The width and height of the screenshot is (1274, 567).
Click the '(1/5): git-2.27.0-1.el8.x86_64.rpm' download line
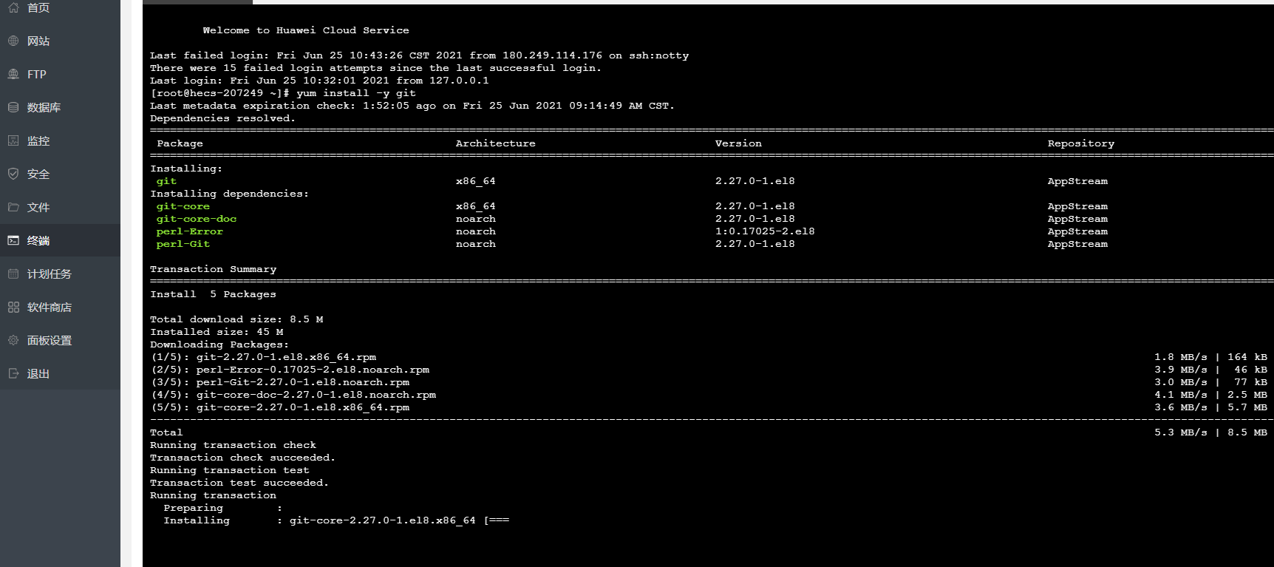(x=263, y=357)
